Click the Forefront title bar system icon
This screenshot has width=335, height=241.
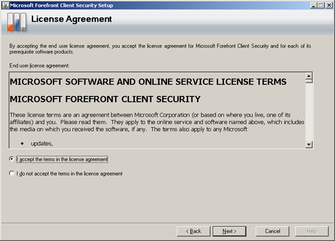pos(6,5)
